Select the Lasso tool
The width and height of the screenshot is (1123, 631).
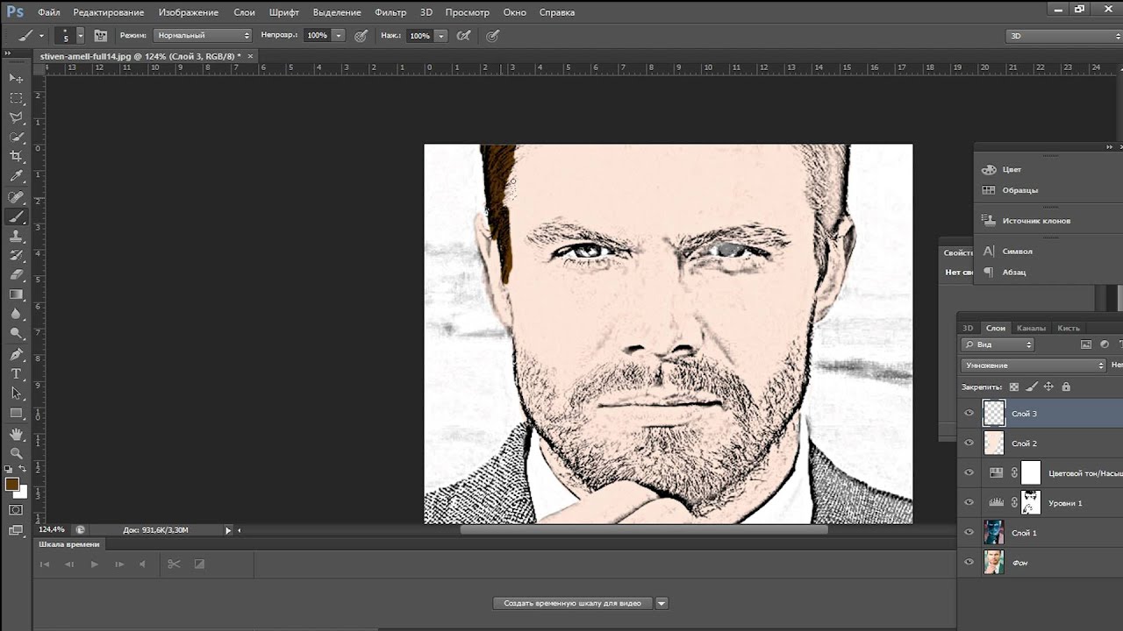pos(16,117)
